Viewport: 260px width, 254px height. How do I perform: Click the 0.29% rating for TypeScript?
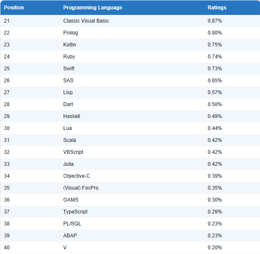tap(215, 212)
